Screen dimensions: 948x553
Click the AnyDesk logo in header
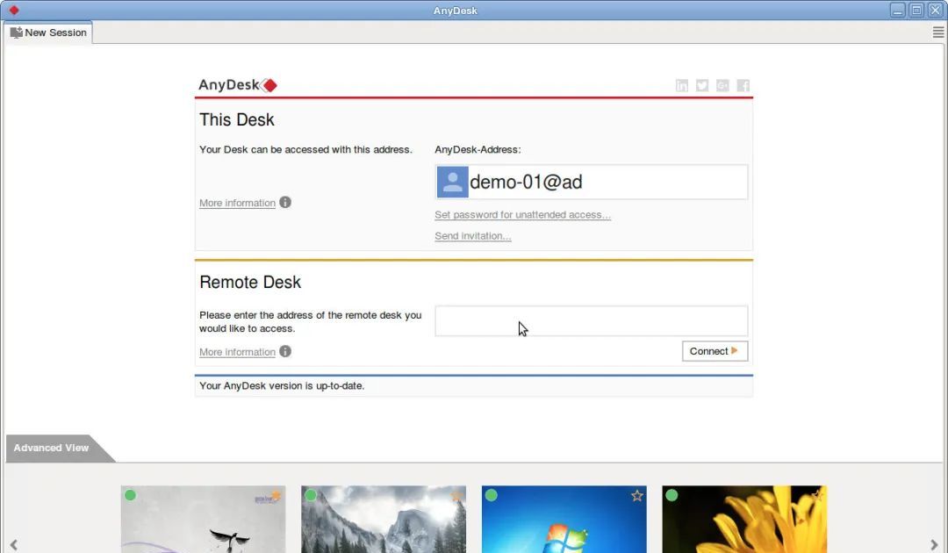coord(238,85)
